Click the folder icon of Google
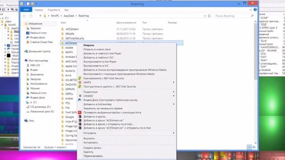The width and height of the screenshot is (285, 160). coord(62,117)
